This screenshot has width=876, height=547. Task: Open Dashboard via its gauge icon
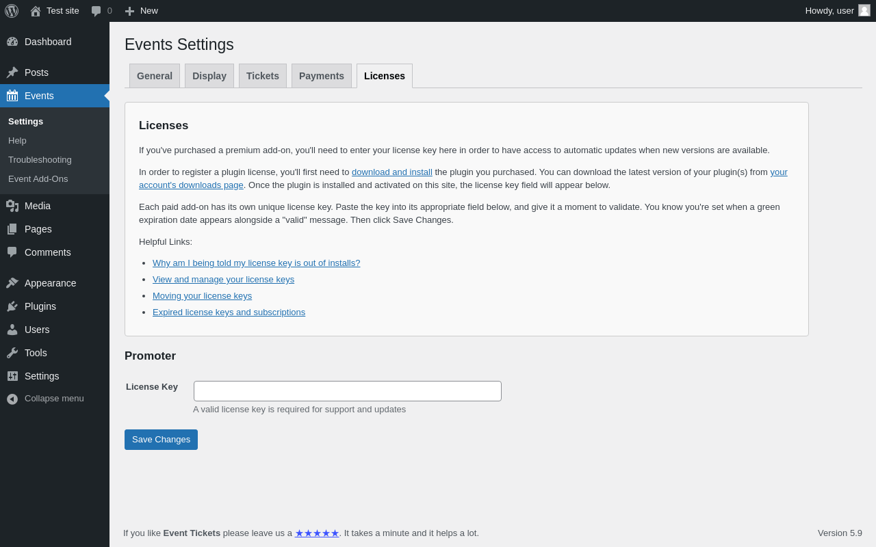12,42
